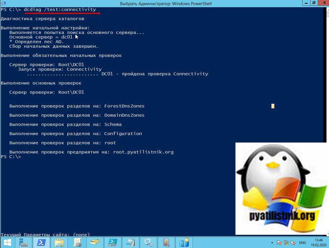Open the blue network computers taskbar icon
The height and width of the screenshot is (248, 329).
184,243
